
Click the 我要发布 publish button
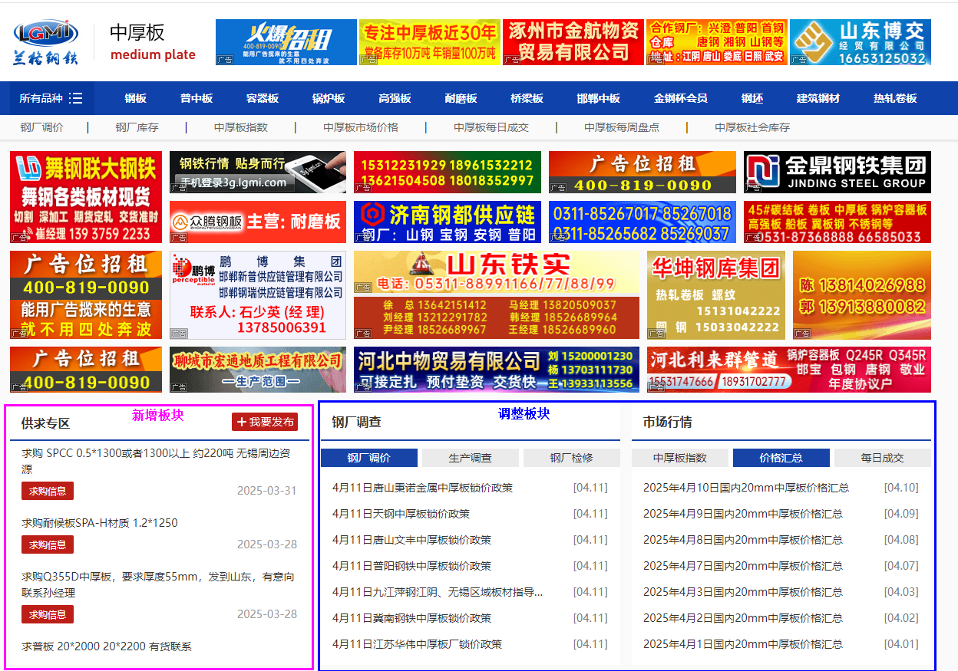[265, 422]
